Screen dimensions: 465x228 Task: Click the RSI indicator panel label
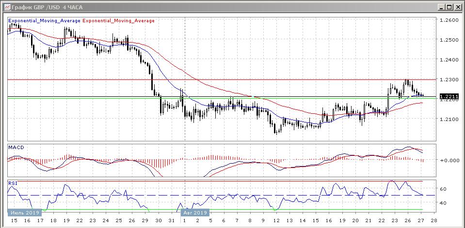point(13,183)
